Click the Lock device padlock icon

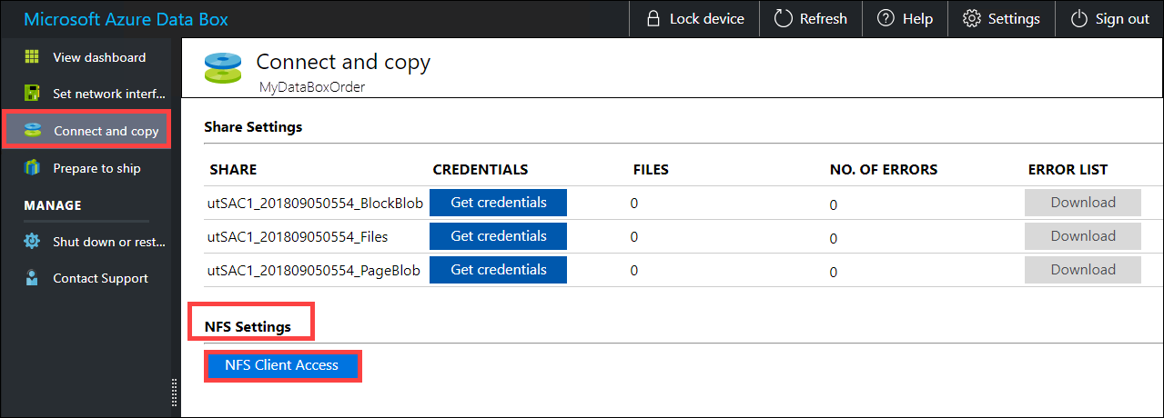tap(653, 19)
